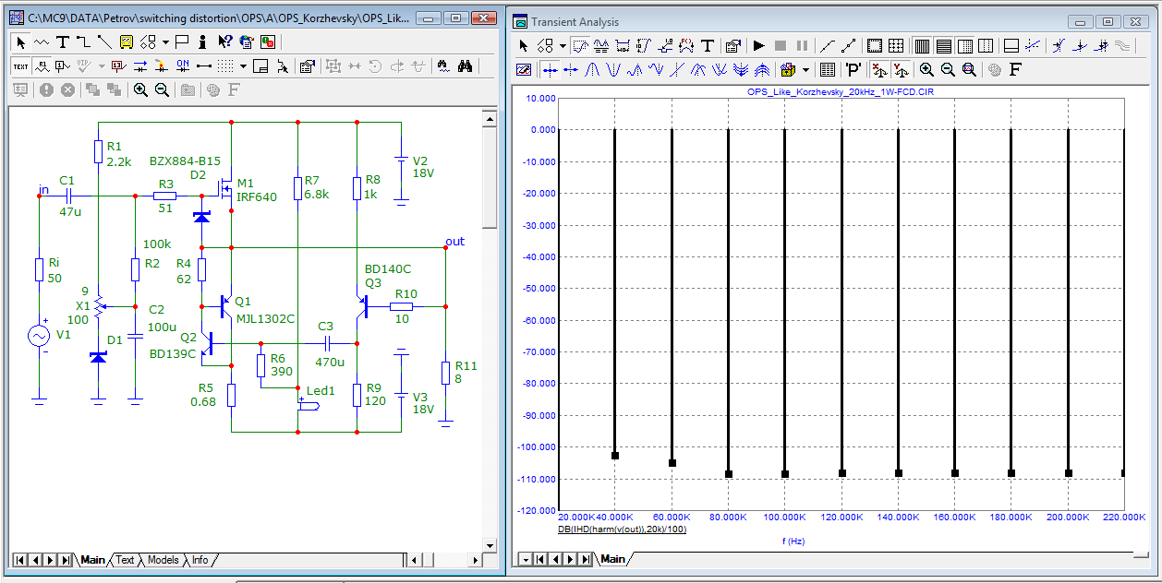Click the Pause button in Transient Analysis

pos(802,45)
